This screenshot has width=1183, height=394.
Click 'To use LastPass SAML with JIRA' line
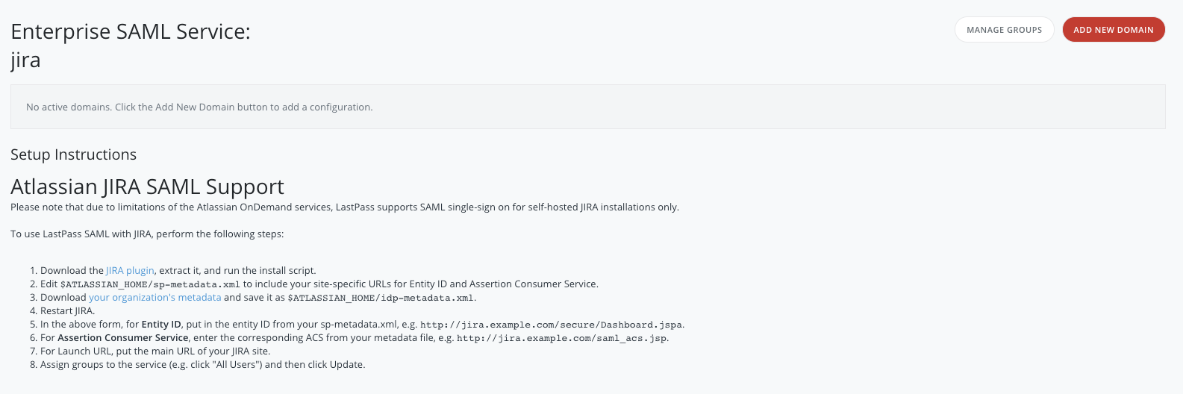(x=147, y=234)
